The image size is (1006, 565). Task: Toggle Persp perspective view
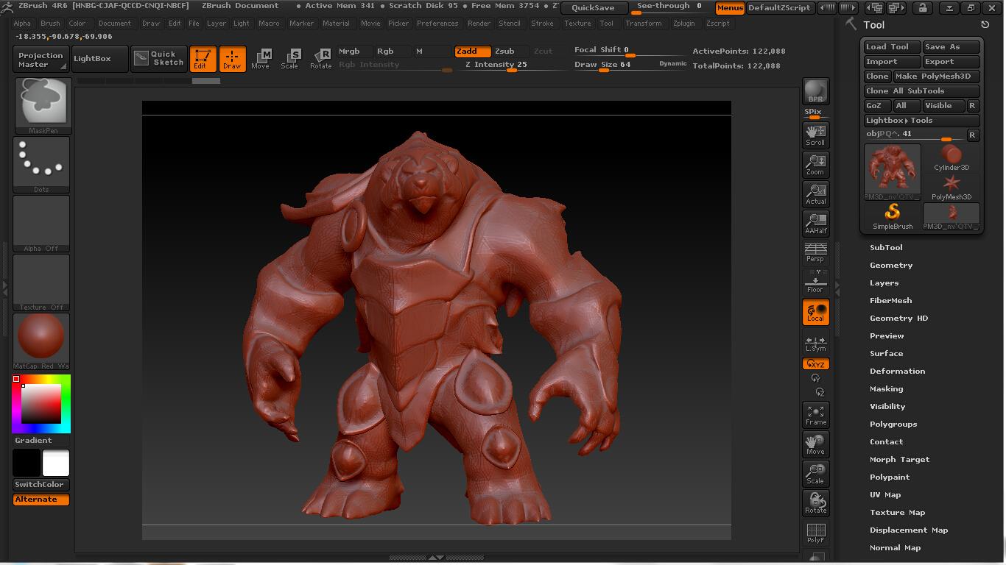click(815, 252)
